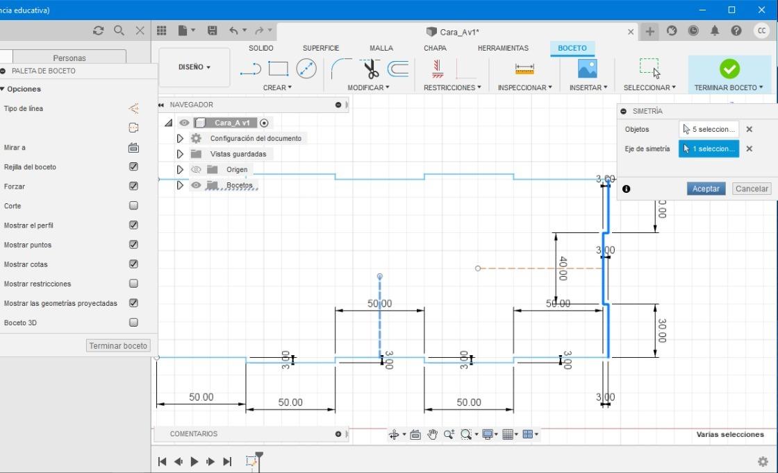This screenshot has width=778, height=473.
Task: Select the Measure tool under Inspeccionar
Action: (524, 69)
